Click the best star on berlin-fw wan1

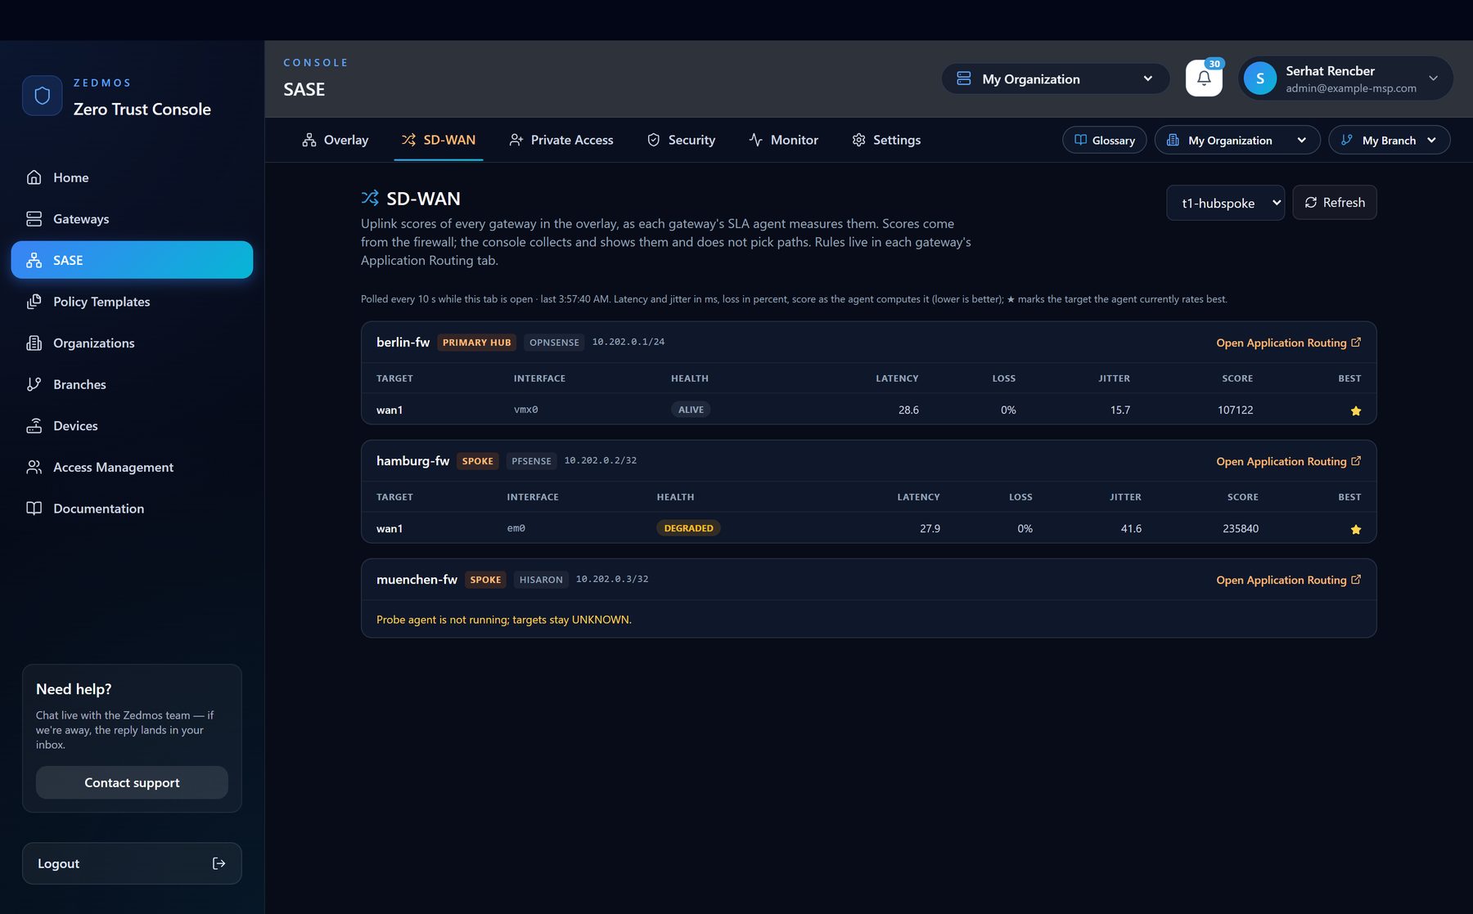(x=1356, y=410)
